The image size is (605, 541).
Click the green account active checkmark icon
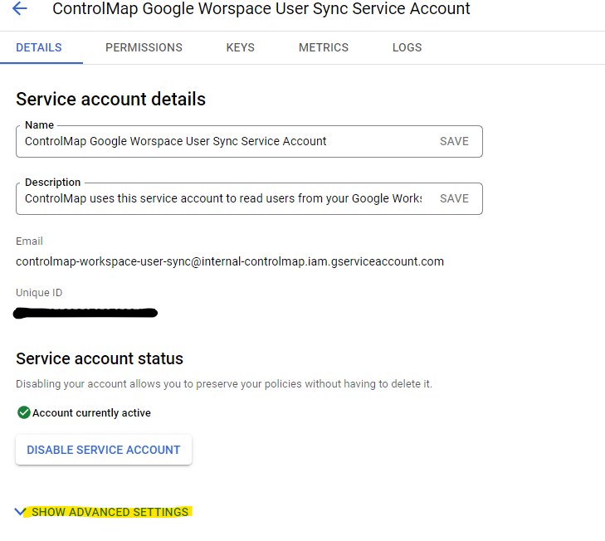[x=23, y=412]
